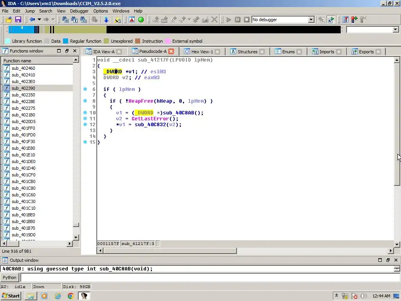Image resolution: width=401 pixels, height=301 pixels.
Task: Jump forward with the gray arrow
Action: point(46,20)
